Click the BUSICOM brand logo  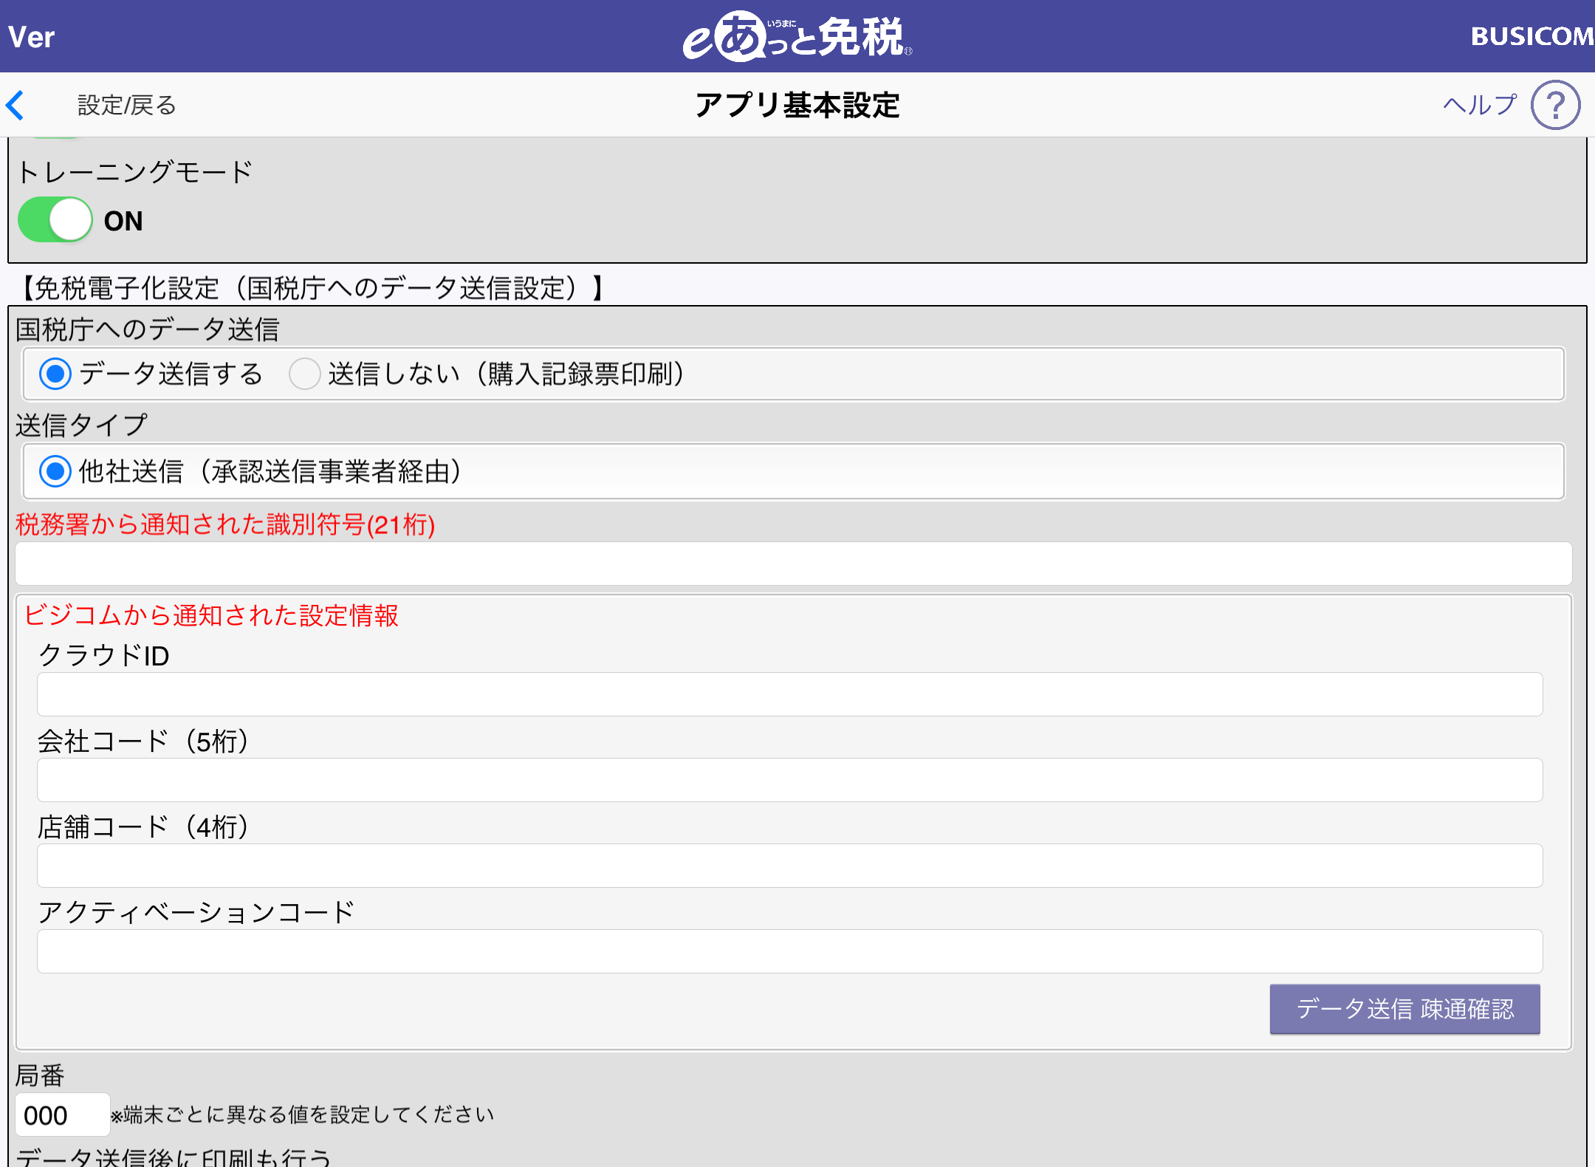[x=1531, y=36]
